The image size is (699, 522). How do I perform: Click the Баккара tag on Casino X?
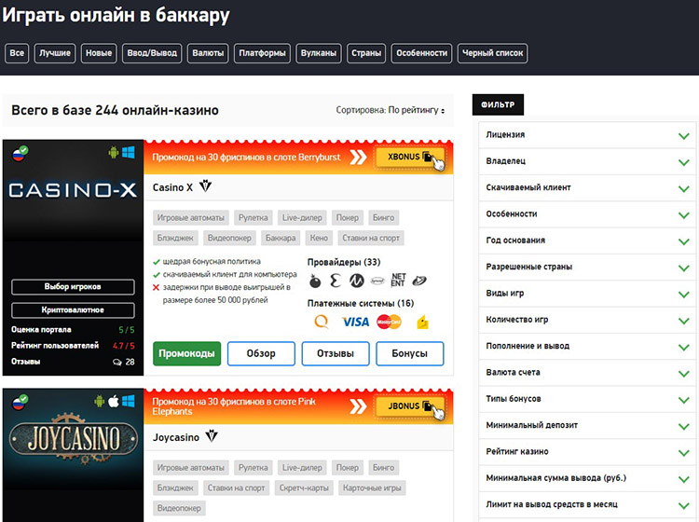click(281, 238)
